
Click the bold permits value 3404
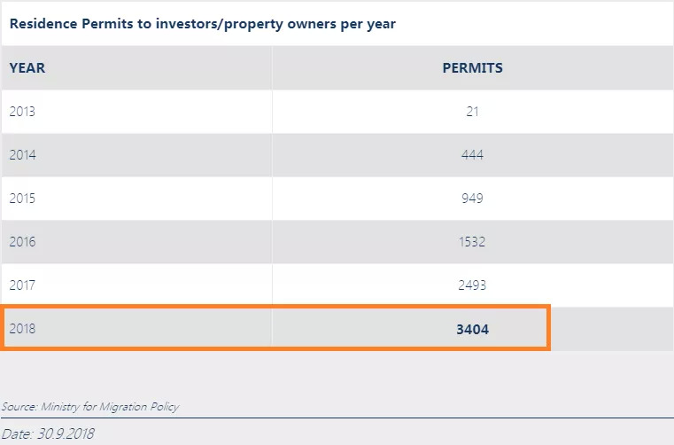click(472, 330)
